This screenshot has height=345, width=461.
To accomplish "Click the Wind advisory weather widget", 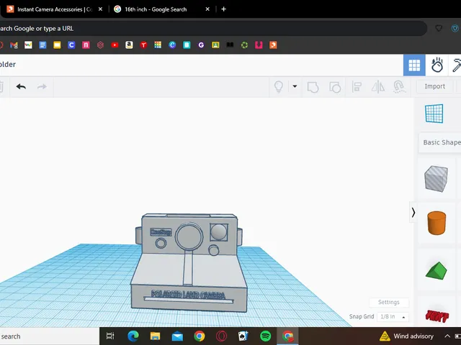I will [x=406, y=336].
